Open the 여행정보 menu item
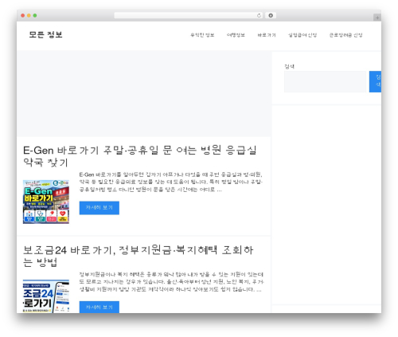 pos(236,35)
